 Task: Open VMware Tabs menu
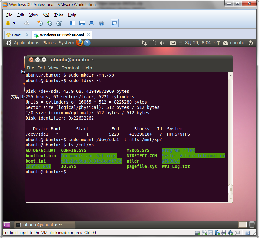tap(58, 15)
